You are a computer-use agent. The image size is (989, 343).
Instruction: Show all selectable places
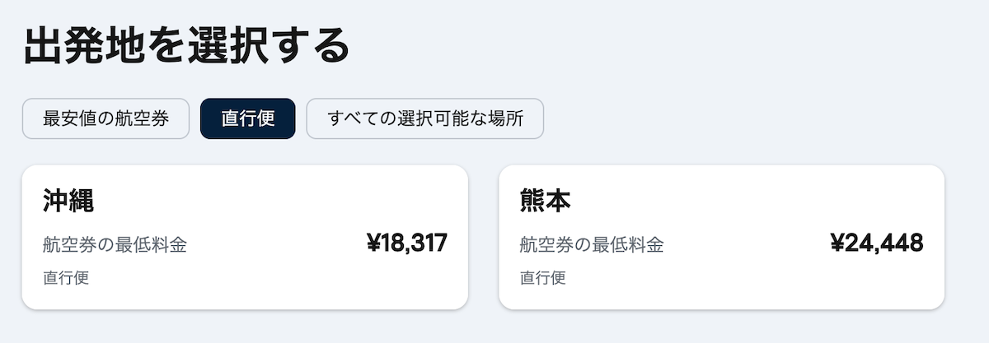[424, 118]
